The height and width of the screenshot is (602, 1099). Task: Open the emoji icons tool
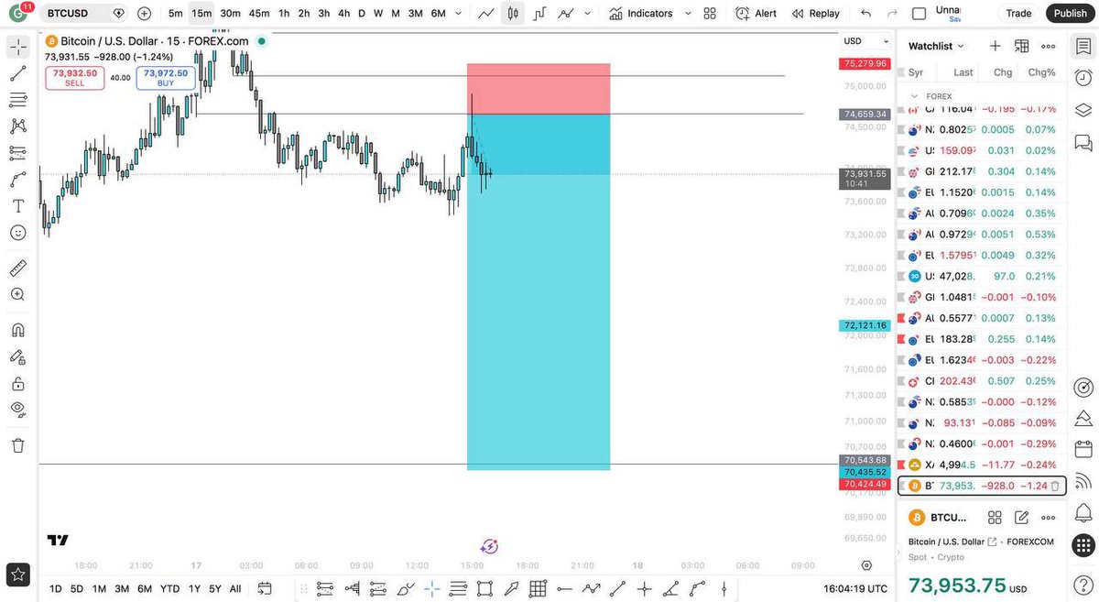pyautogui.click(x=18, y=233)
